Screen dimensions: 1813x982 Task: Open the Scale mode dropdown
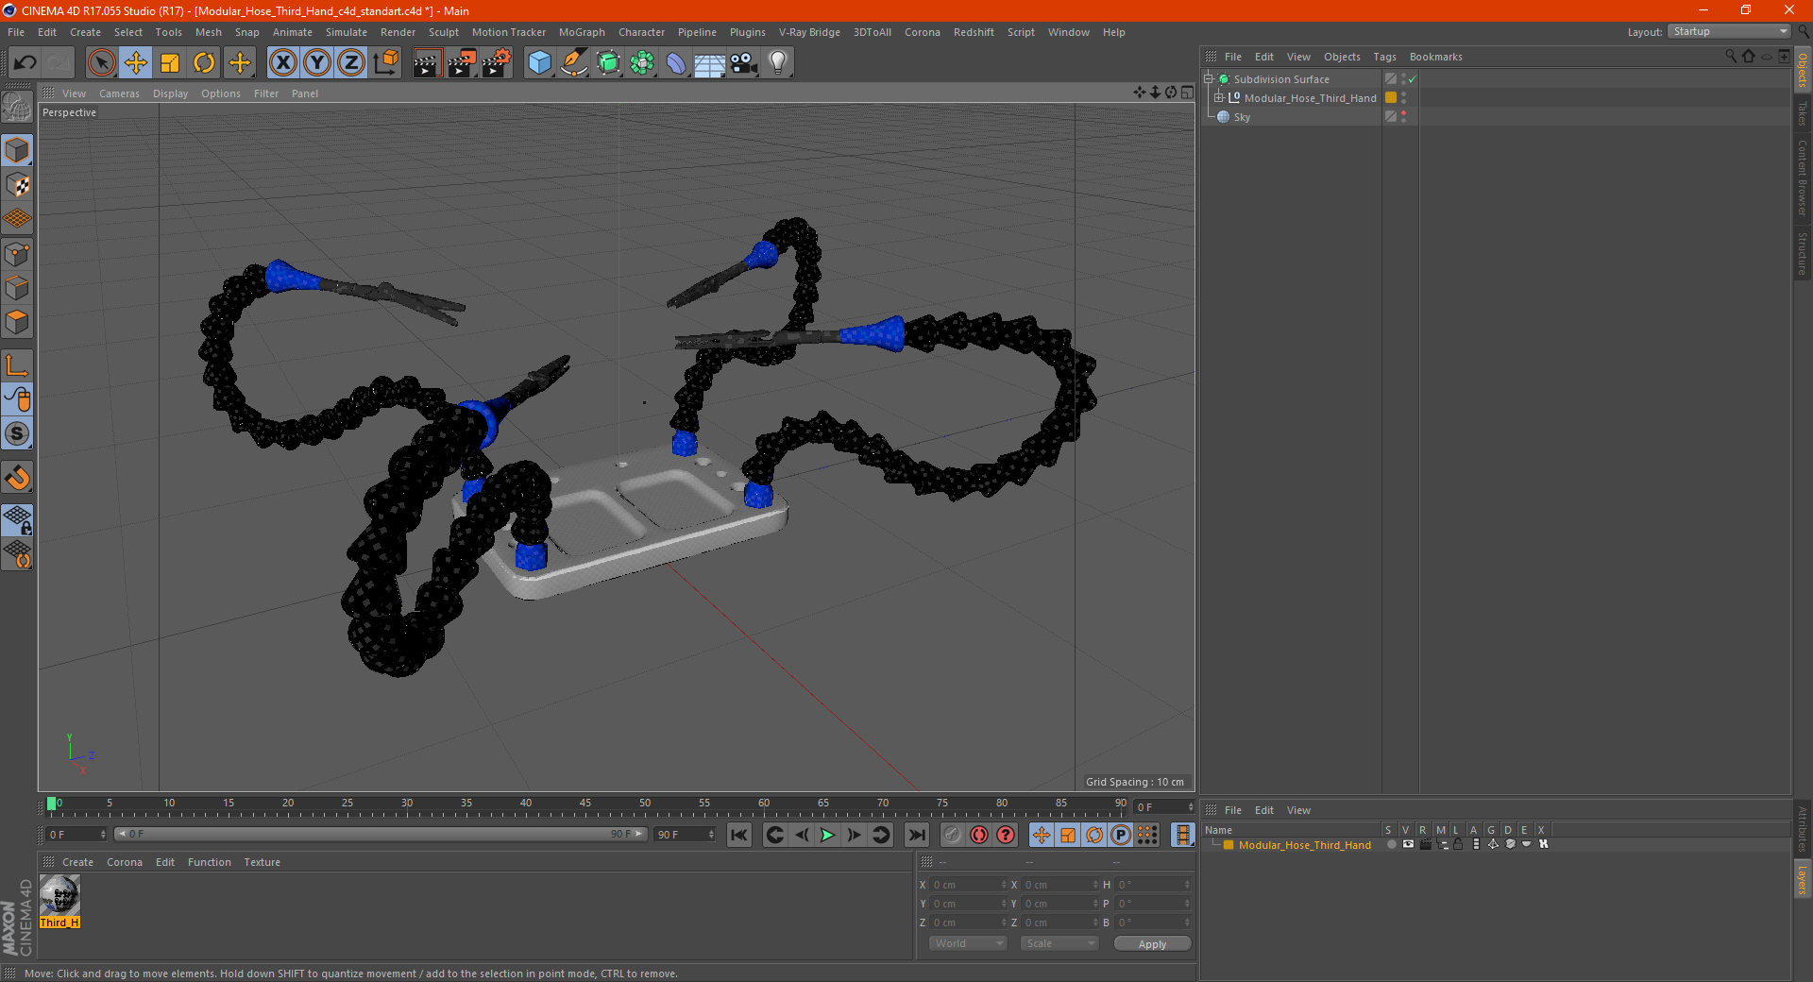(x=1059, y=943)
